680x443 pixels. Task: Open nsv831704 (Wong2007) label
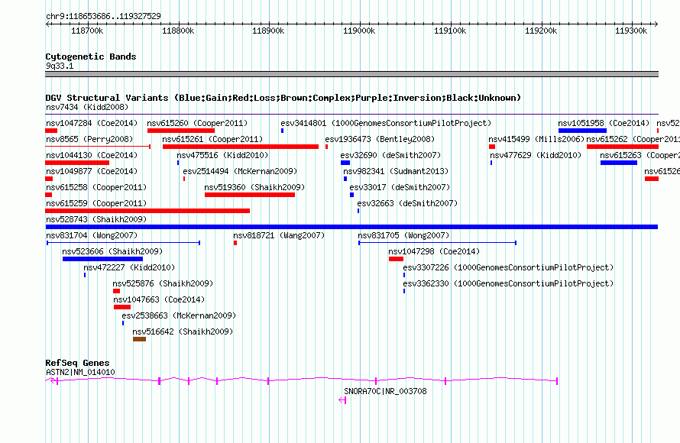pyautogui.click(x=92, y=235)
